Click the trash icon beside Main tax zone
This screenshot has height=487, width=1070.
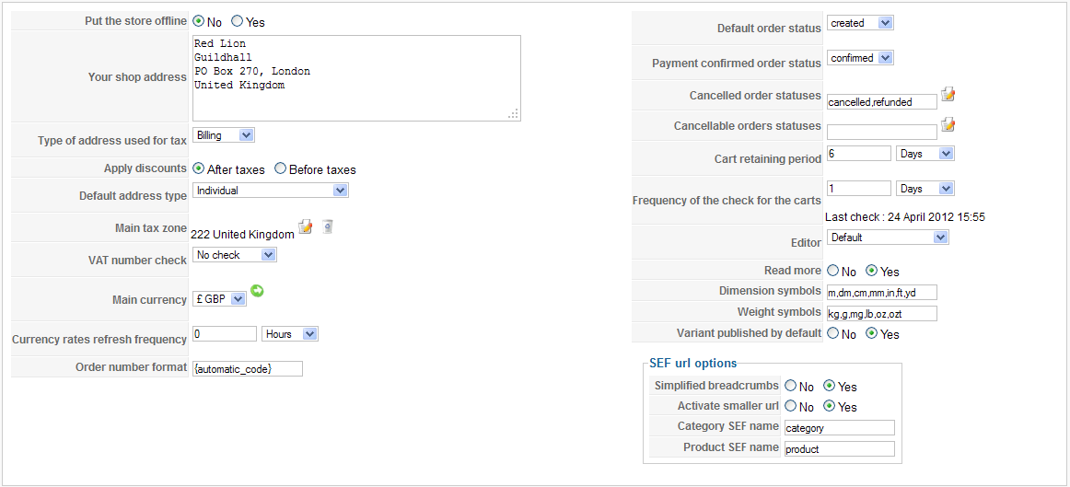click(x=327, y=226)
